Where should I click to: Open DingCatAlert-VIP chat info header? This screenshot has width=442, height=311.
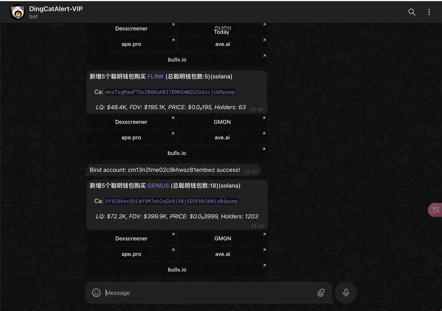pos(56,12)
